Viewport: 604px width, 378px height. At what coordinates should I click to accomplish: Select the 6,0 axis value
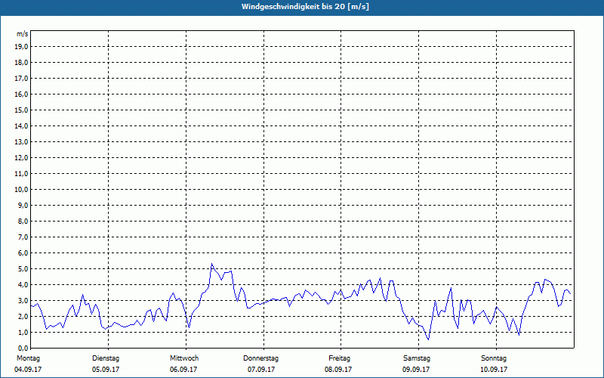tap(23, 253)
